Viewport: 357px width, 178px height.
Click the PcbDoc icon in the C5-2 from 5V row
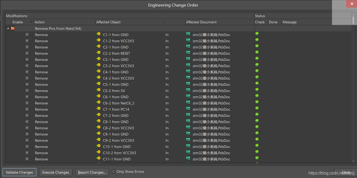(x=188, y=90)
